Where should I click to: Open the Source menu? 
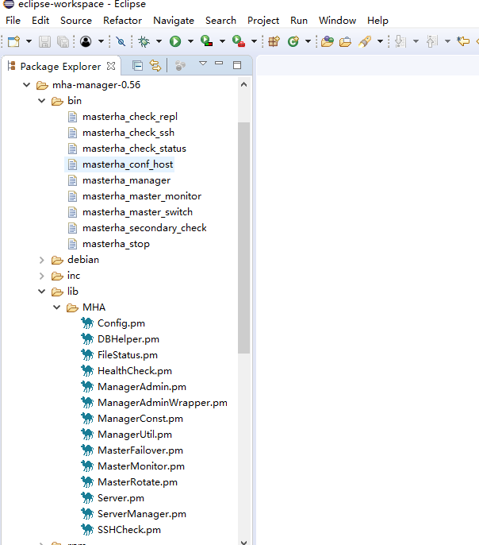[x=76, y=21]
